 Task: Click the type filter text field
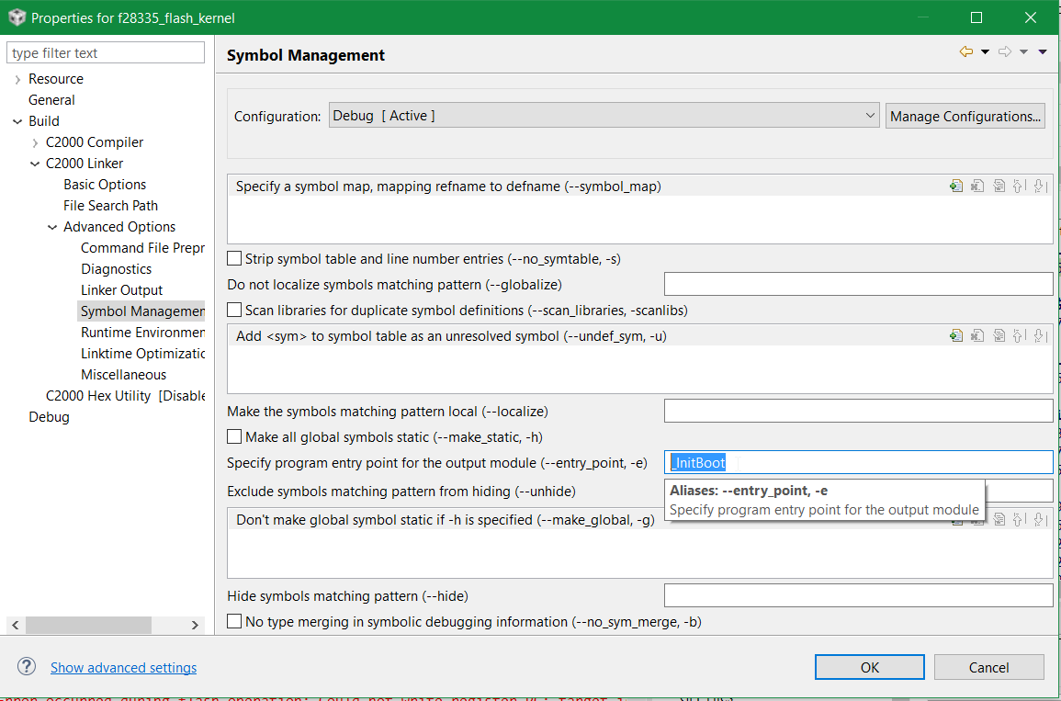pyautogui.click(x=106, y=52)
